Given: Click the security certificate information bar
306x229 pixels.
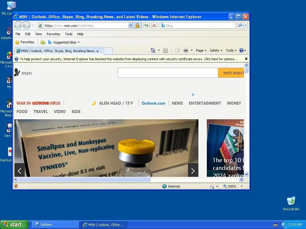Looking at the screenshot, I should [x=129, y=59].
